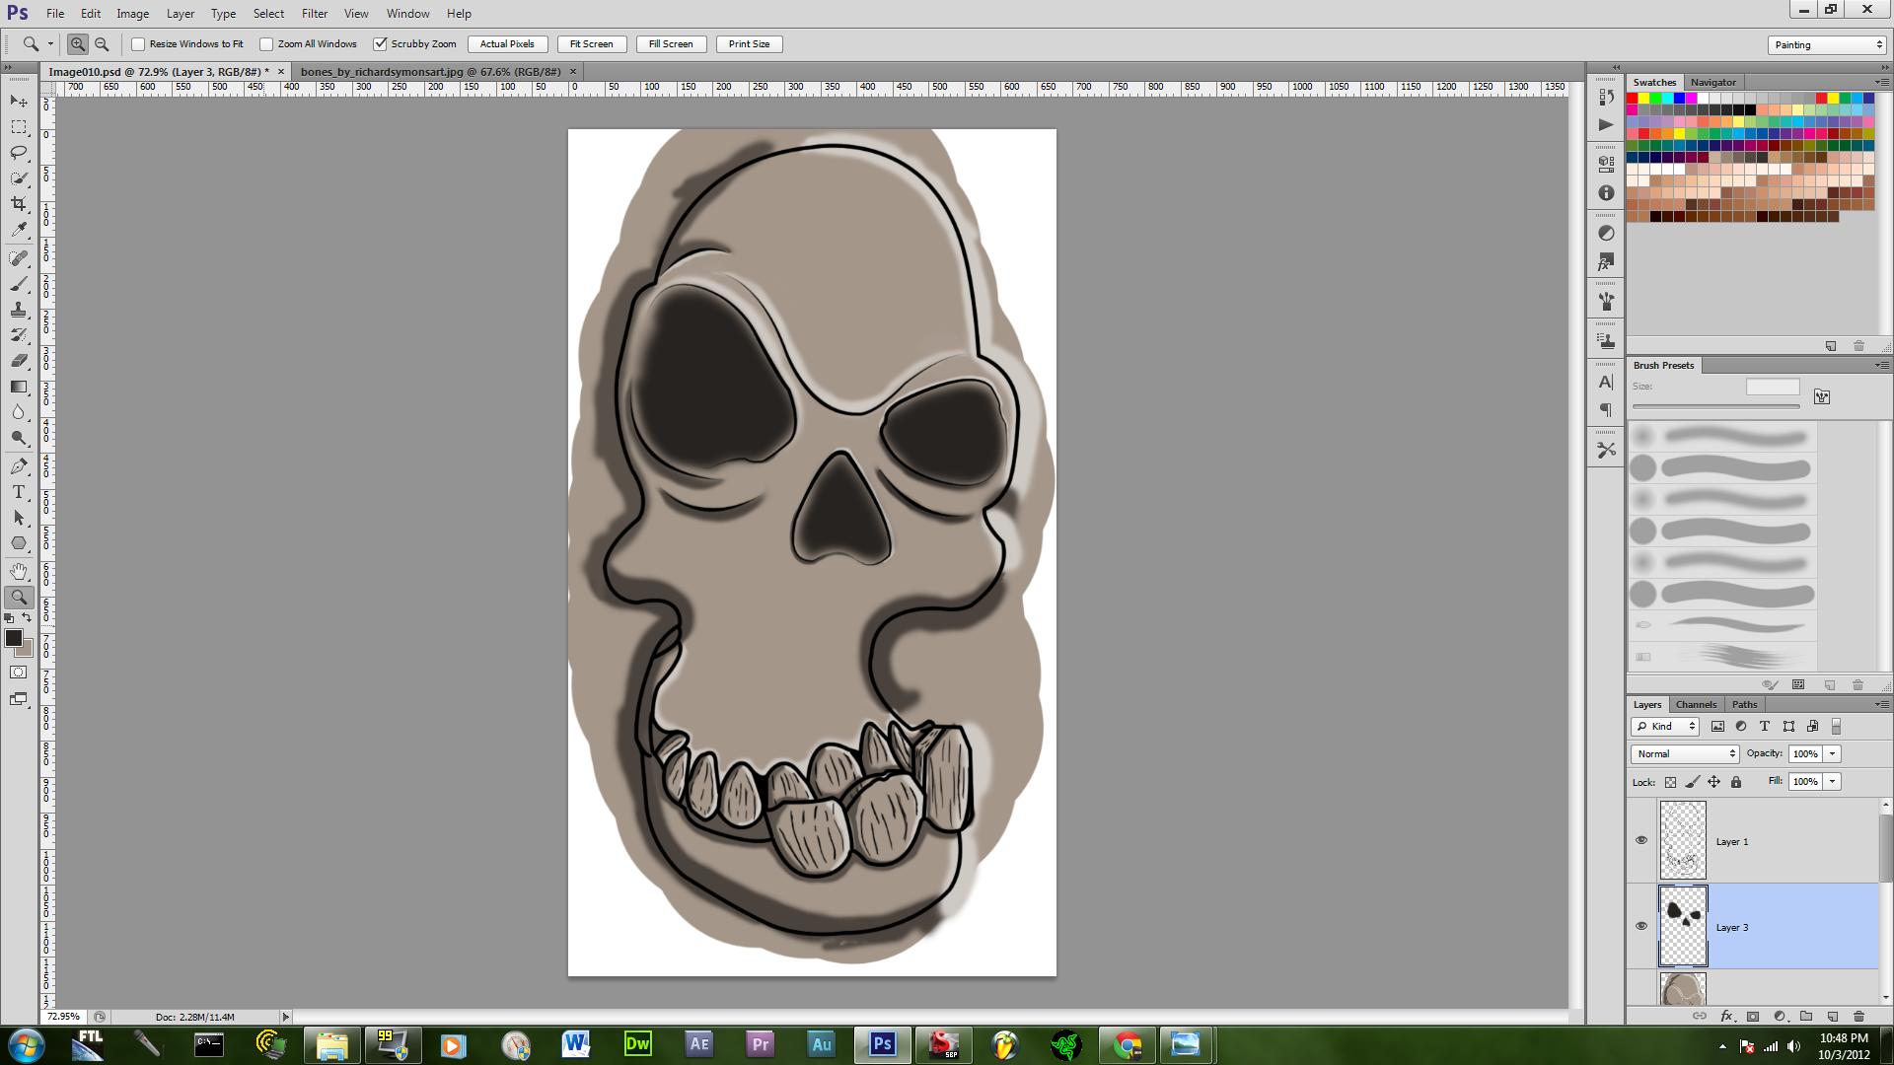Delete layer with Layers panel trash icon
This screenshot has width=1894, height=1065.
tap(1858, 1016)
